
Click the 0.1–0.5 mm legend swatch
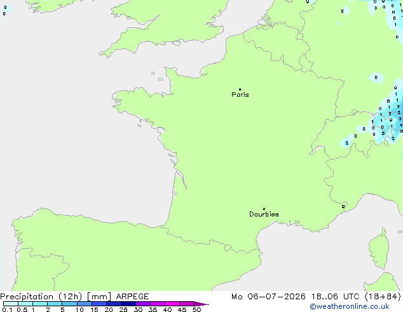pyautogui.click(x=11, y=304)
